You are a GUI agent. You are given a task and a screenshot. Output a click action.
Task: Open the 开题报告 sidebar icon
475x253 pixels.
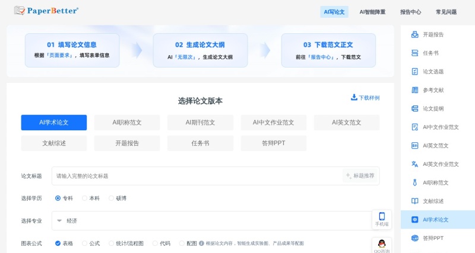click(414, 34)
